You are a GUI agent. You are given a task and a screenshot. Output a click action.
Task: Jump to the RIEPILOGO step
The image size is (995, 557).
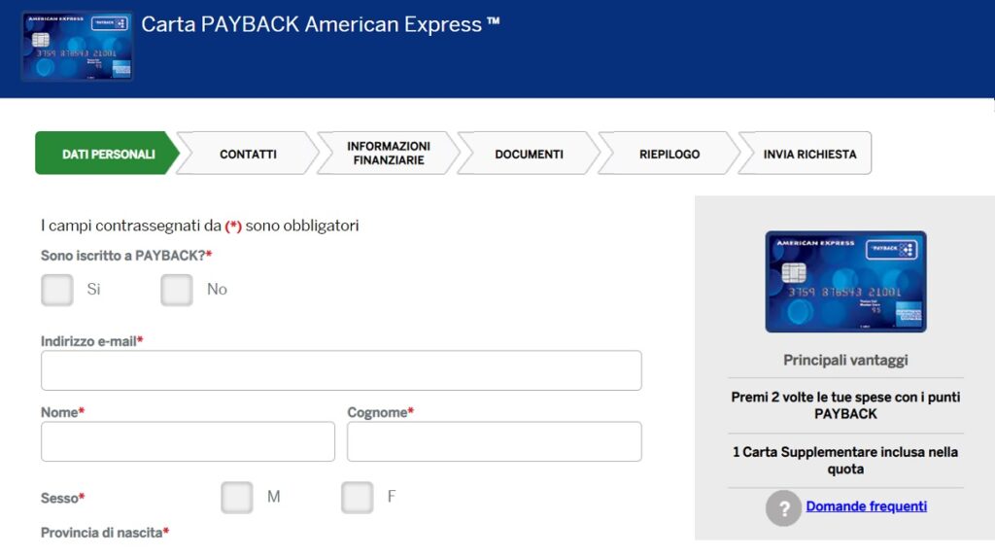point(669,153)
